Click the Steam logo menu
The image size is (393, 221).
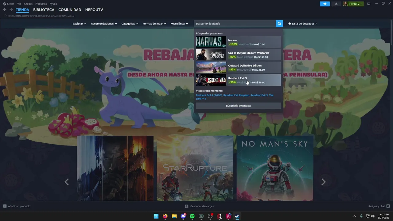pos(4,4)
